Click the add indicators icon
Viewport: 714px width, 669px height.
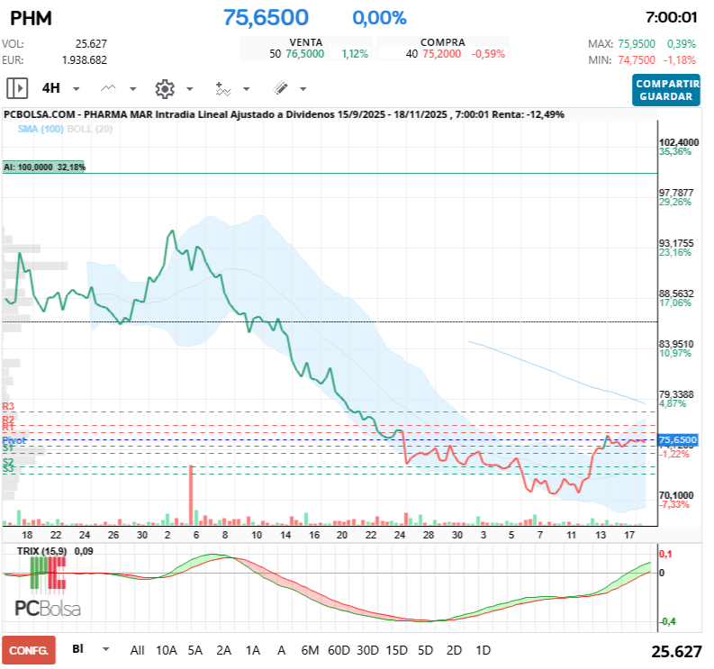tap(222, 88)
